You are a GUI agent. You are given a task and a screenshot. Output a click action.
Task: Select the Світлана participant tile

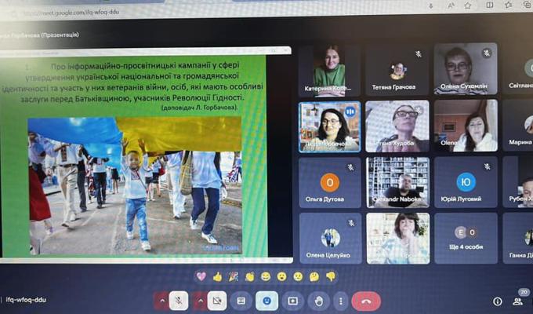coord(517,69)
